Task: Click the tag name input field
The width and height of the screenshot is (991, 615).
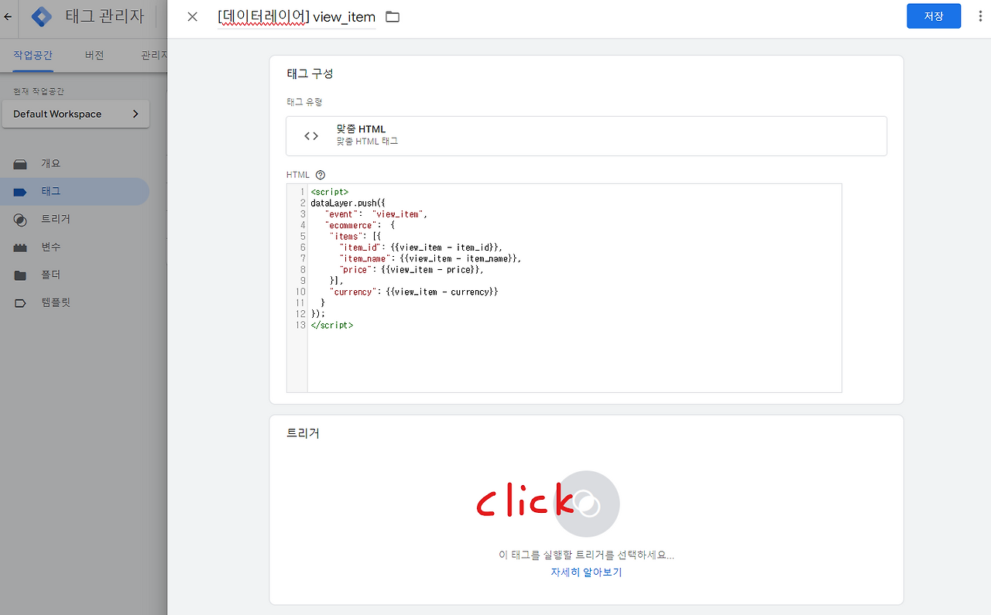Action: pyautogui.click(x=298, y=16)
